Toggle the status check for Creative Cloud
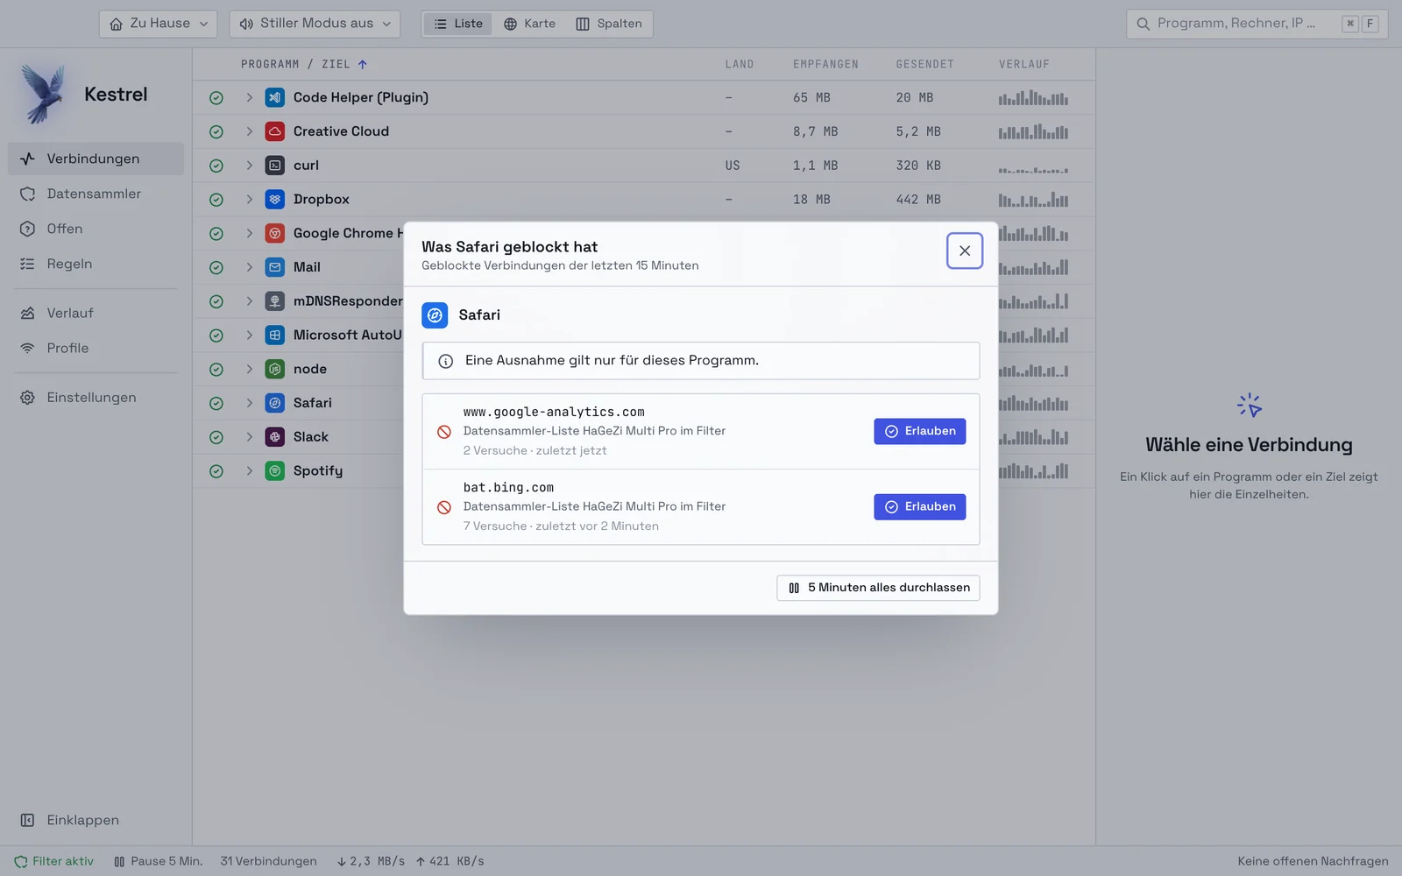This screenshot has width=1402, height=876. point(216,131)
